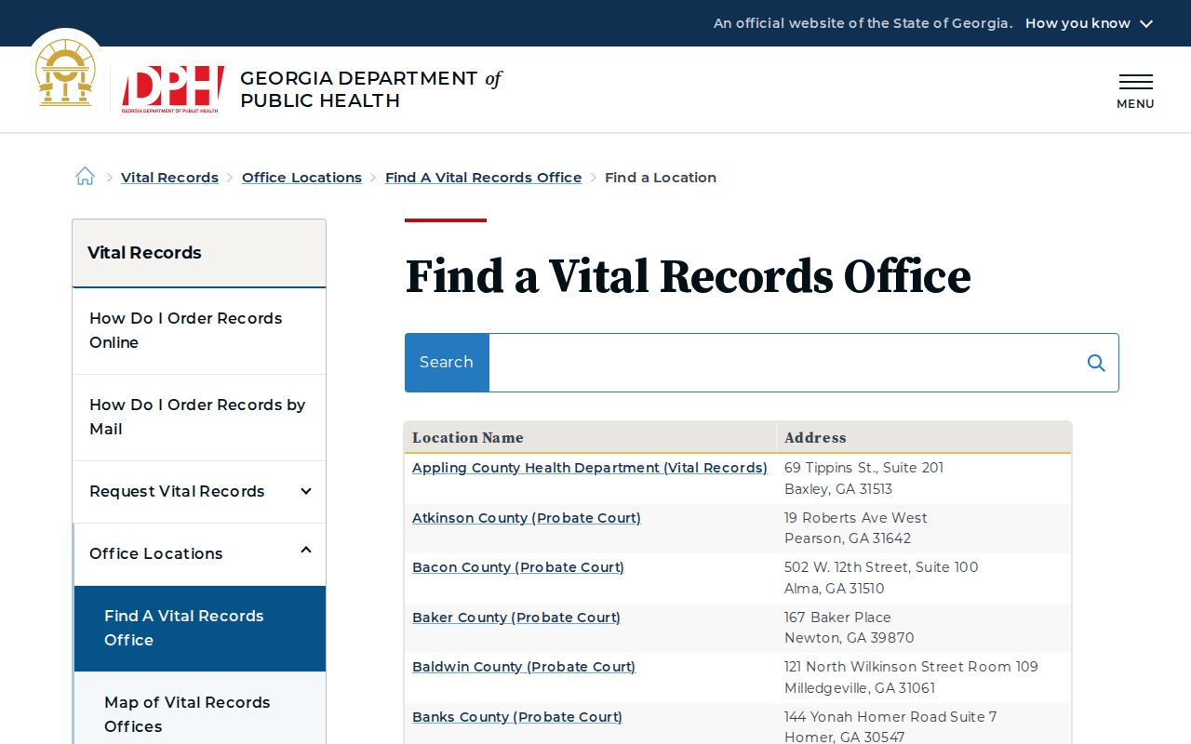The height and width of the screenshot is (744, 1191).
Task: Go to home via breadcrumb house icon
Action: pos(85,177)
